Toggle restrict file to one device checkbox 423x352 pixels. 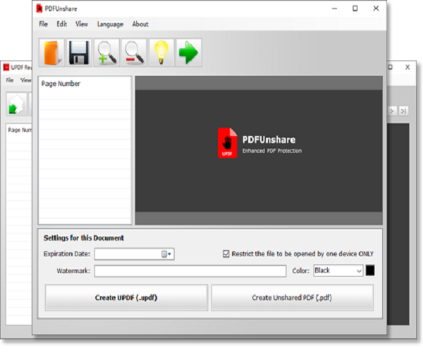[x=226, y=253]
